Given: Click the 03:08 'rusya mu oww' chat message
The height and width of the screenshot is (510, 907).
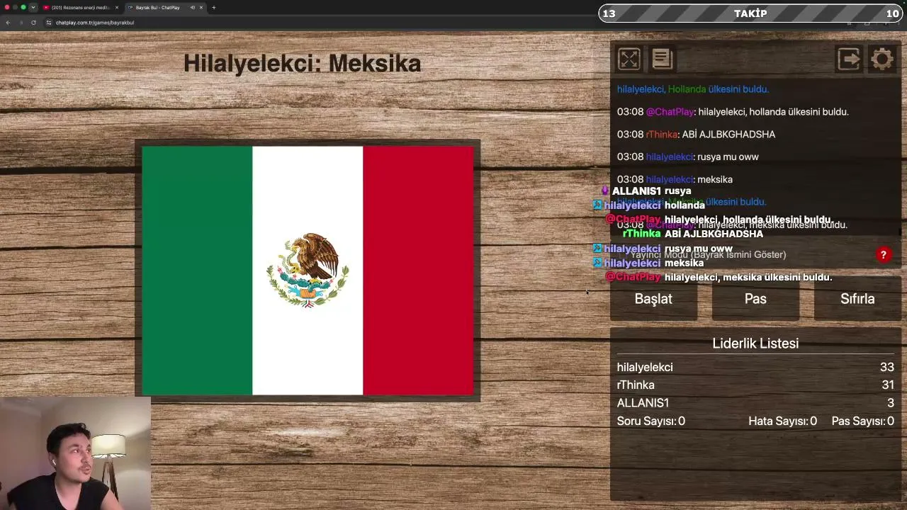Looking at the screenshot, I should [687, 157].
